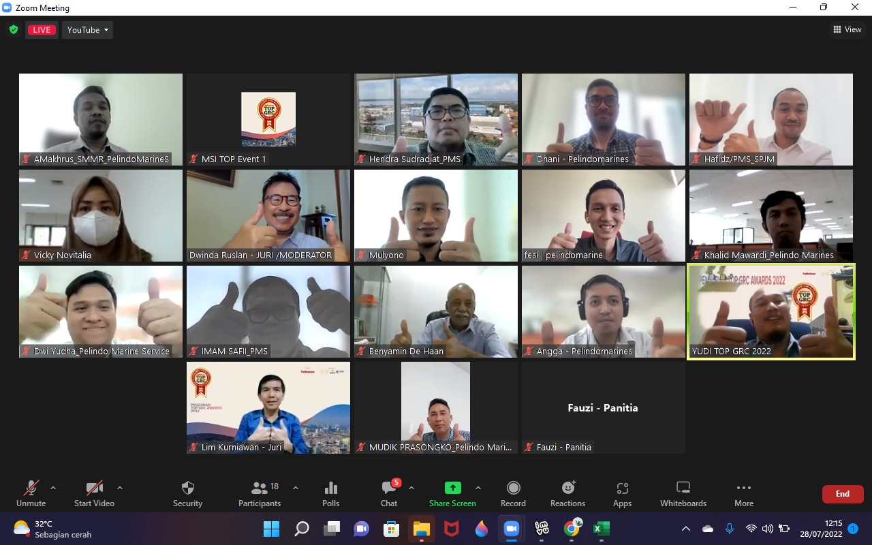This screenshot has height=545, width=872.
Task: Expand audio options arrow beside Unmute
Action: (x=53, y=488)
